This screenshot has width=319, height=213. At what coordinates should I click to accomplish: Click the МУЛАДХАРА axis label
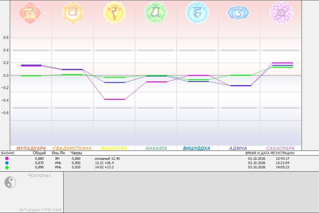tap(31, 148)
